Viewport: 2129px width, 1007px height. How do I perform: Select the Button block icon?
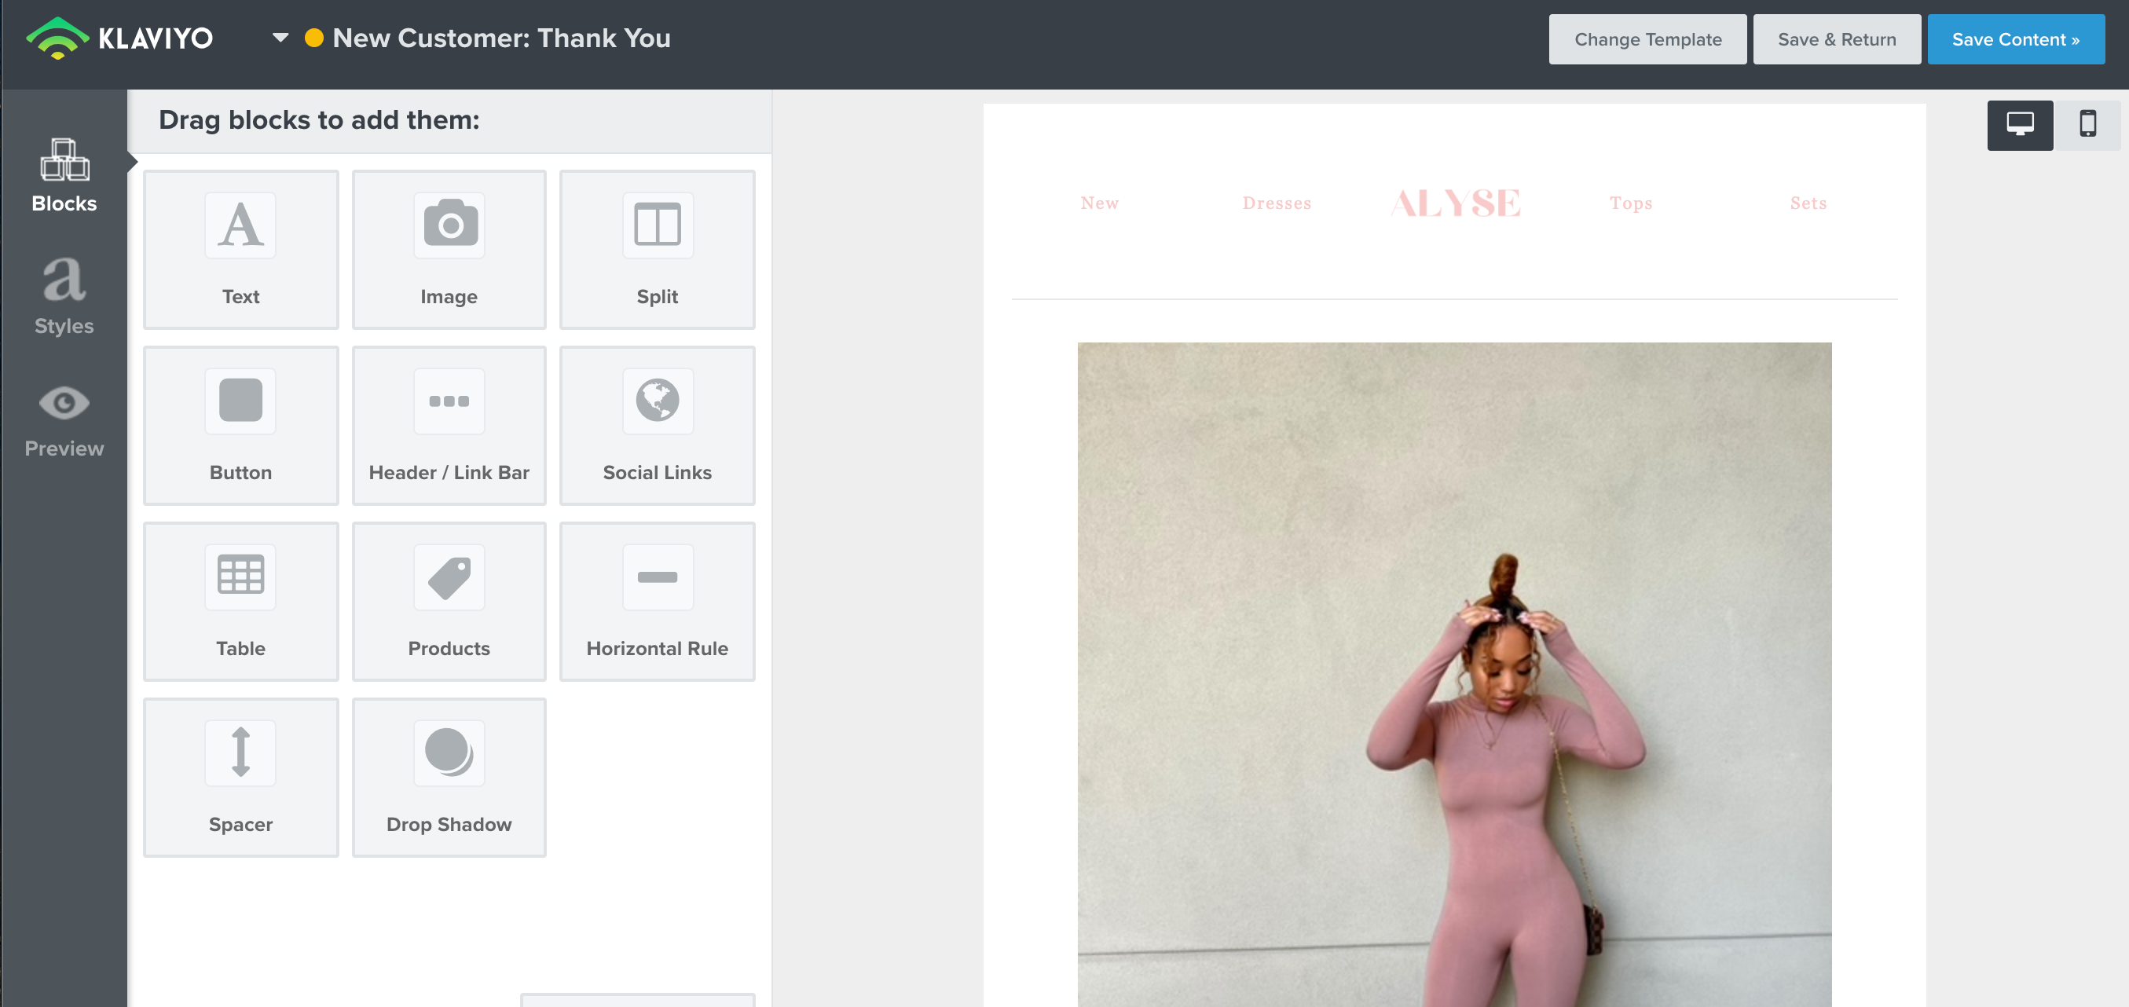coord(240,401)
